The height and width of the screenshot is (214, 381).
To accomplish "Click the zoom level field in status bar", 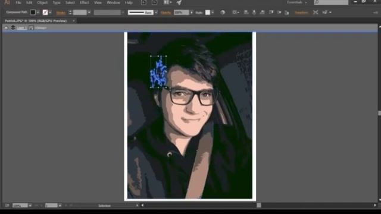I will click(x=20, y=206).
